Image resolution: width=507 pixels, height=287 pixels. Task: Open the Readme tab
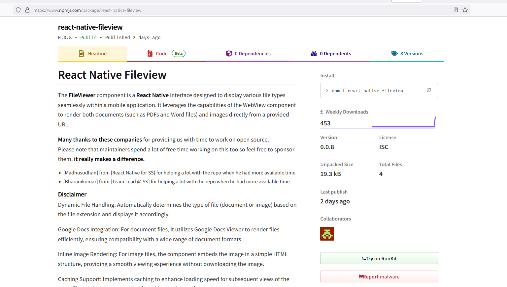[92, 54]
